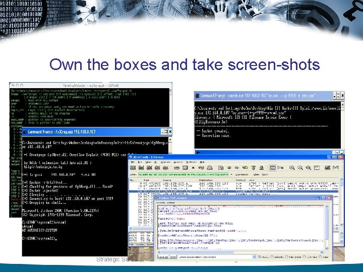Jump to first packet icon in Ethereal
363x272 pixels.
pyautogui.click(x=253, y=168)
